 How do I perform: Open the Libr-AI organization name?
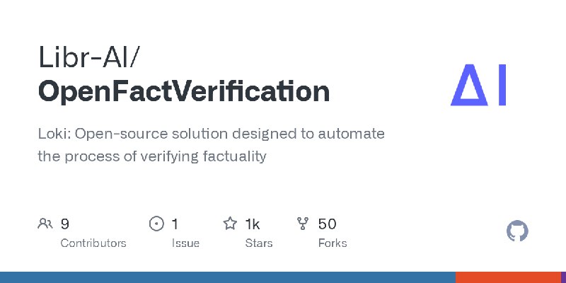pos(88,57)
